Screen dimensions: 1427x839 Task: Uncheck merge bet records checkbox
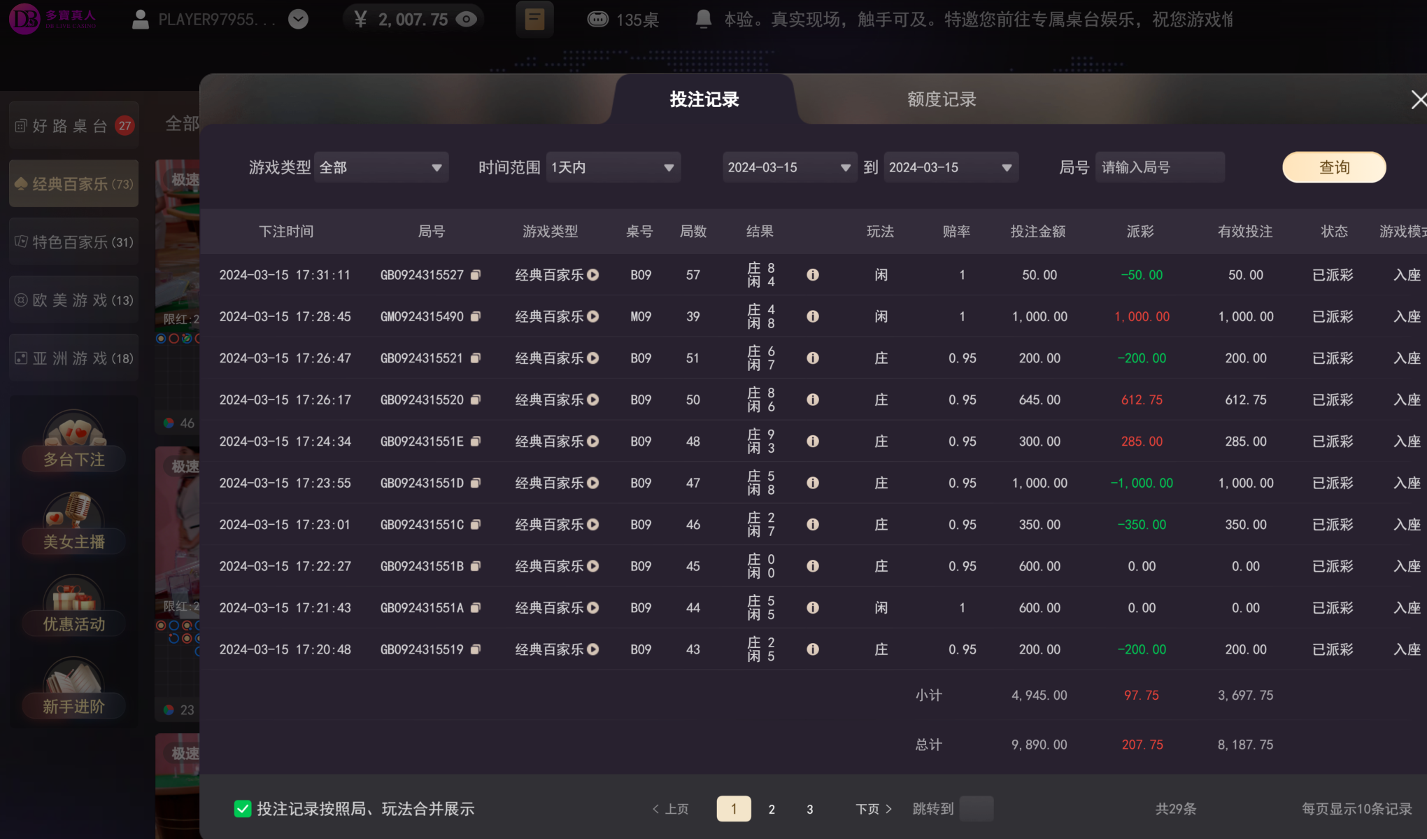pyautogui.click(x=243, y=809)
